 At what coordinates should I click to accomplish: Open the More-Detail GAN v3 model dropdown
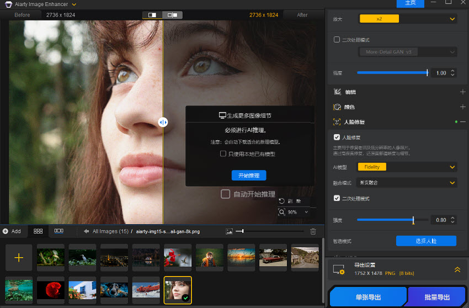click(x=408, y=52)
